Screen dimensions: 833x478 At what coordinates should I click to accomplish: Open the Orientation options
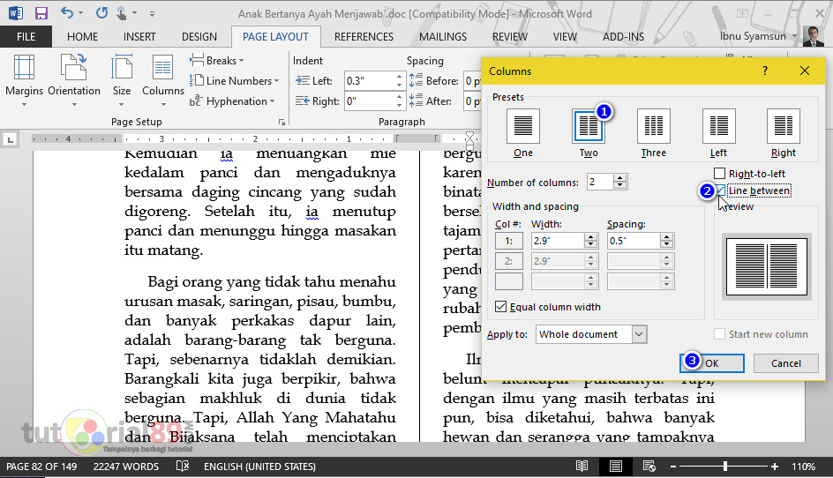point(74,81)
